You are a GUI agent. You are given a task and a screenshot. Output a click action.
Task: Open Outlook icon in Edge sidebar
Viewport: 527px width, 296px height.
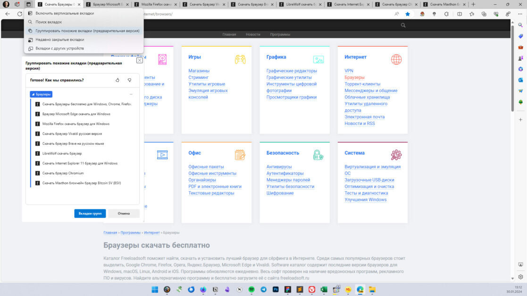(520, 80)
